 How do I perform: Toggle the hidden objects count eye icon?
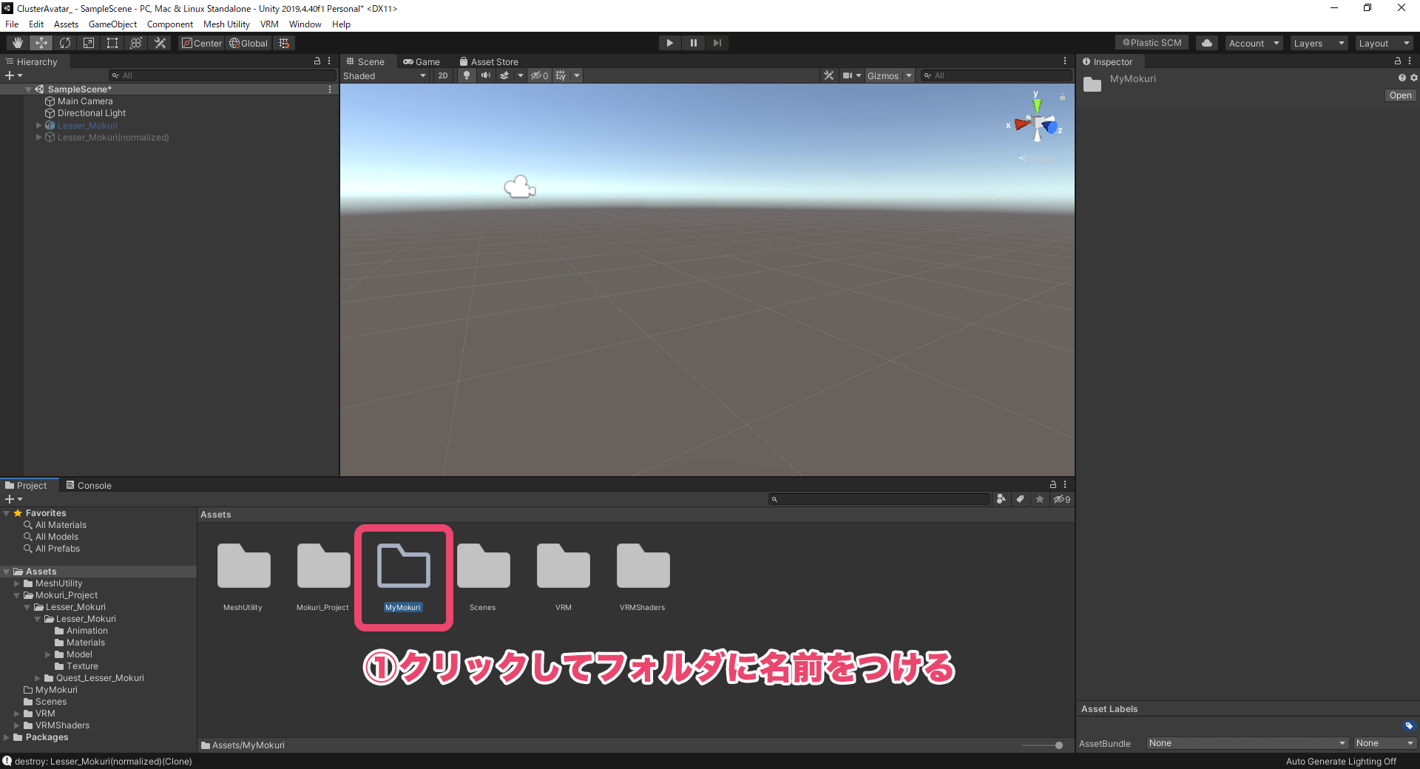tap(539, 75)
